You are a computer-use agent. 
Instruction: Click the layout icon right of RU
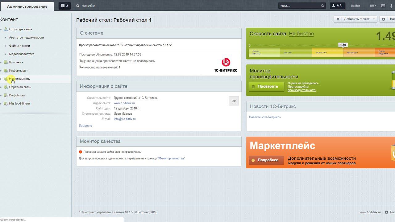coord(383,6)
